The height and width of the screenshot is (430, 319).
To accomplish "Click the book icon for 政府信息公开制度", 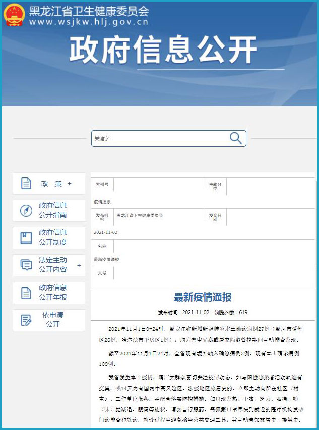I will pyautogui.click(x=26, y=238).
